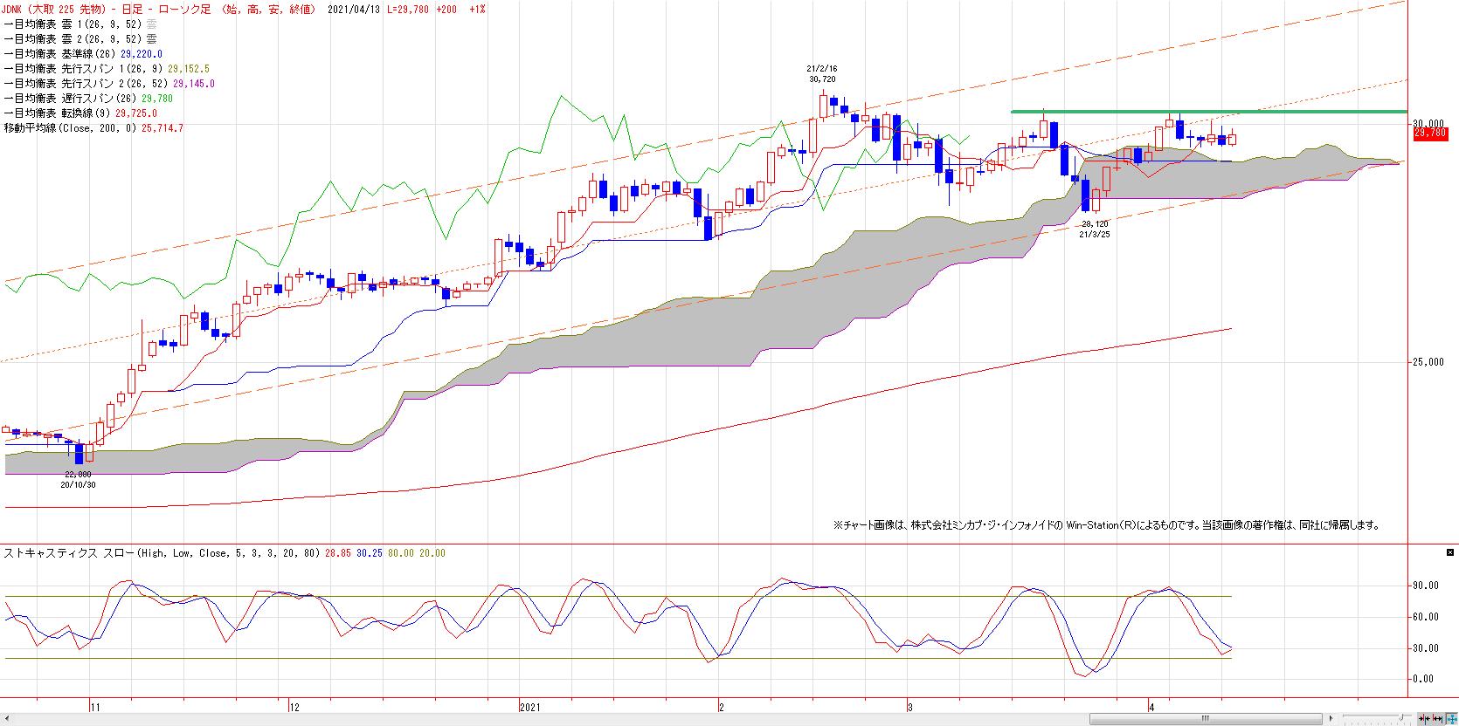
Task: Click the 21/2/16 30,720 high marker
Action: click(823, 73)
